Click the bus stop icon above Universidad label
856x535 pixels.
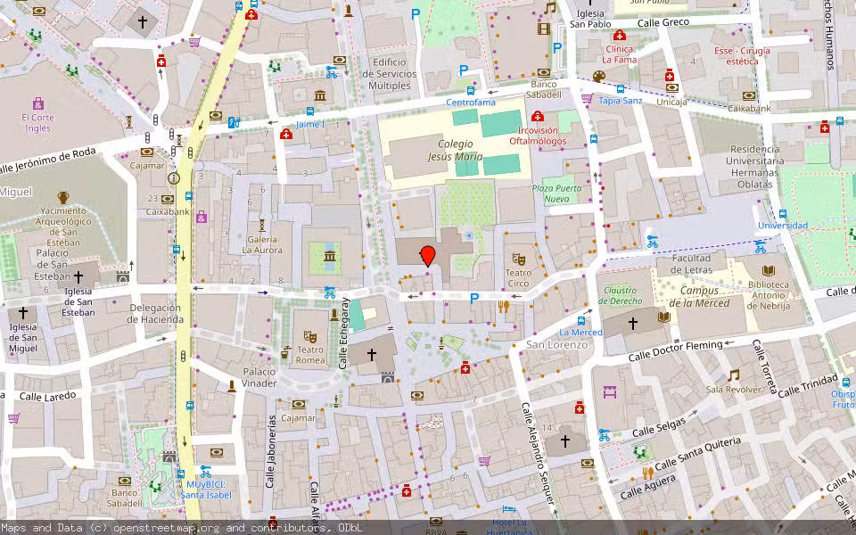(782, 214)
